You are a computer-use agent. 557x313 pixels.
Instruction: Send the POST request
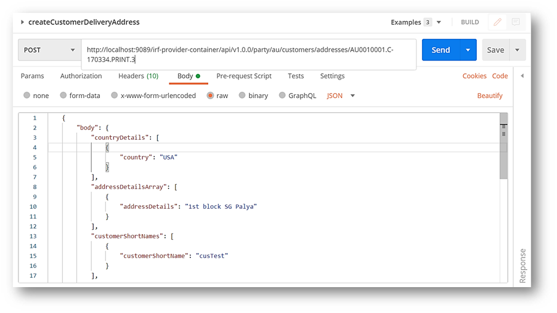click(440, 51)
